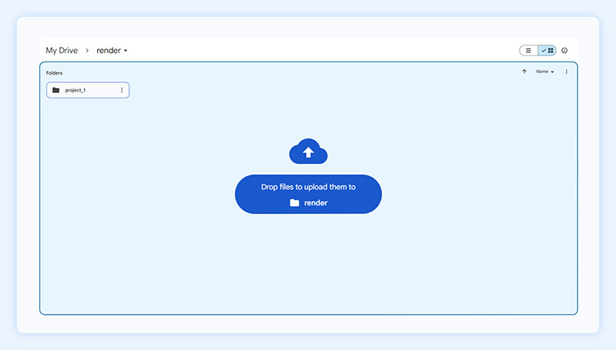Switch to list layout view
616x350 pixels.
pyautogui.click(x=528, y=50)
